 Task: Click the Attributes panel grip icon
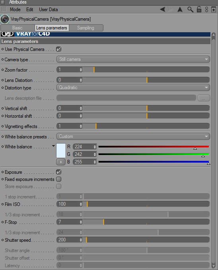pyautogui.click(x=3, y=2)
